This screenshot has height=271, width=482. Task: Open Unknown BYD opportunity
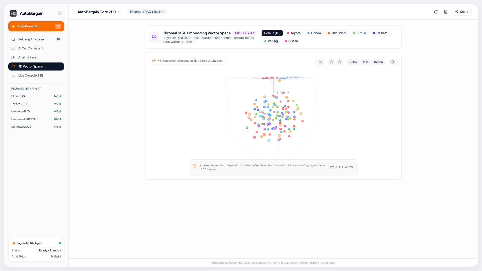[36, 111]
